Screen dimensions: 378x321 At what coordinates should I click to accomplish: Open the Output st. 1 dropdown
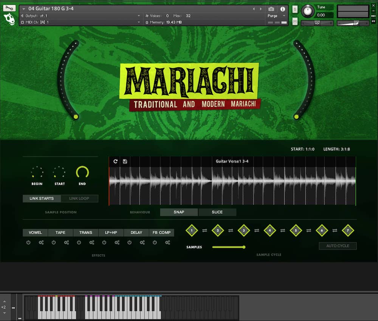139,16
